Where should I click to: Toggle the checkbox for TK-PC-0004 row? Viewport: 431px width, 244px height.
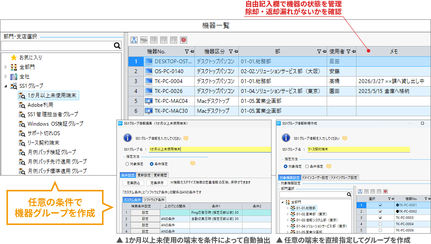tap(380, 224)
